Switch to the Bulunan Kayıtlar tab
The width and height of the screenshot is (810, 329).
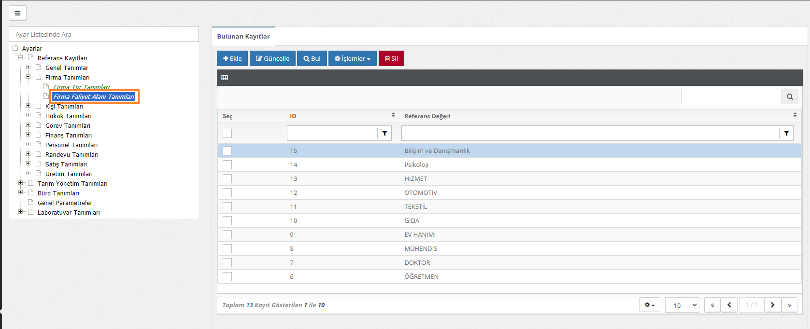pyautogui.click(x=243, y=36)
